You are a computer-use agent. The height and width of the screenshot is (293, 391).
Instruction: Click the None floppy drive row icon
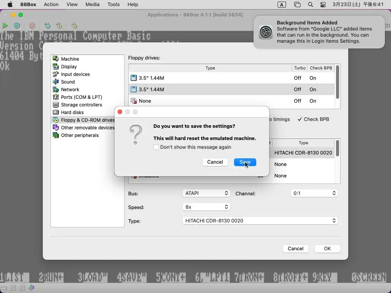coord(134,101)
